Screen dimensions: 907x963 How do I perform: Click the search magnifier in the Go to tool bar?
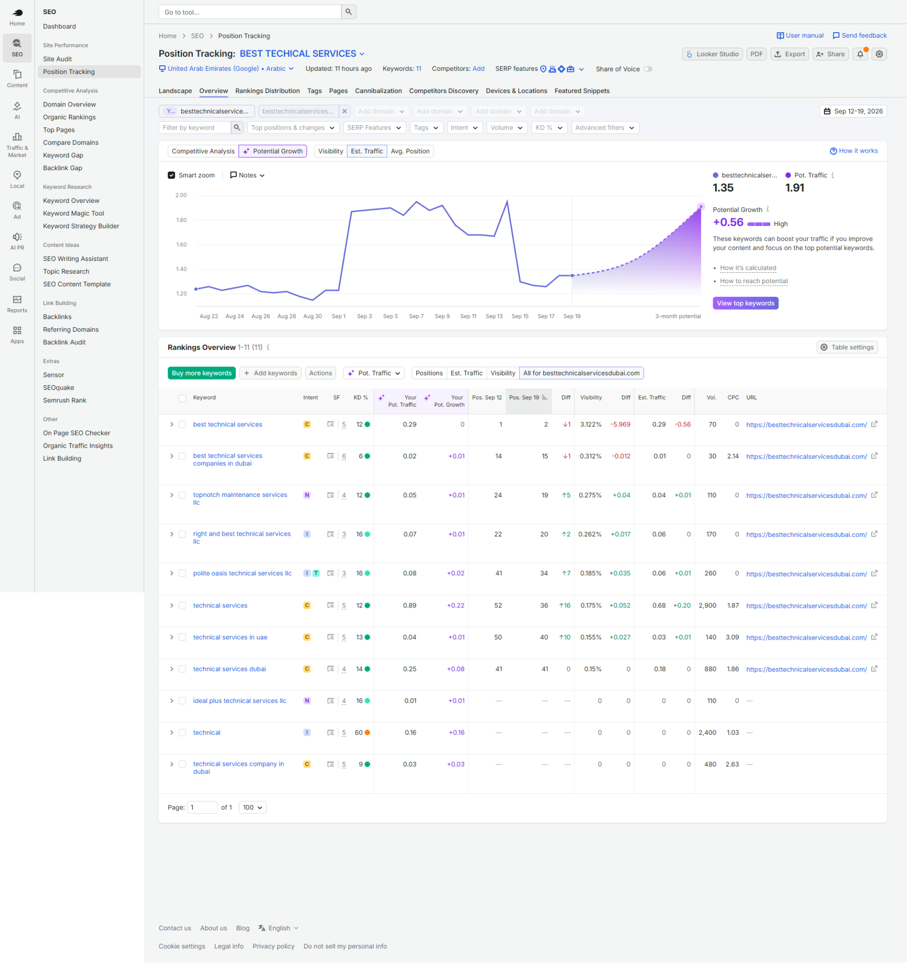click(349, 12)
